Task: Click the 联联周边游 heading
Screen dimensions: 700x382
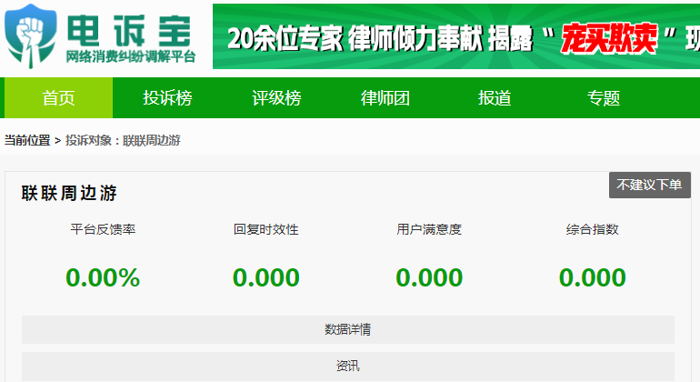Action: [69, 194]
